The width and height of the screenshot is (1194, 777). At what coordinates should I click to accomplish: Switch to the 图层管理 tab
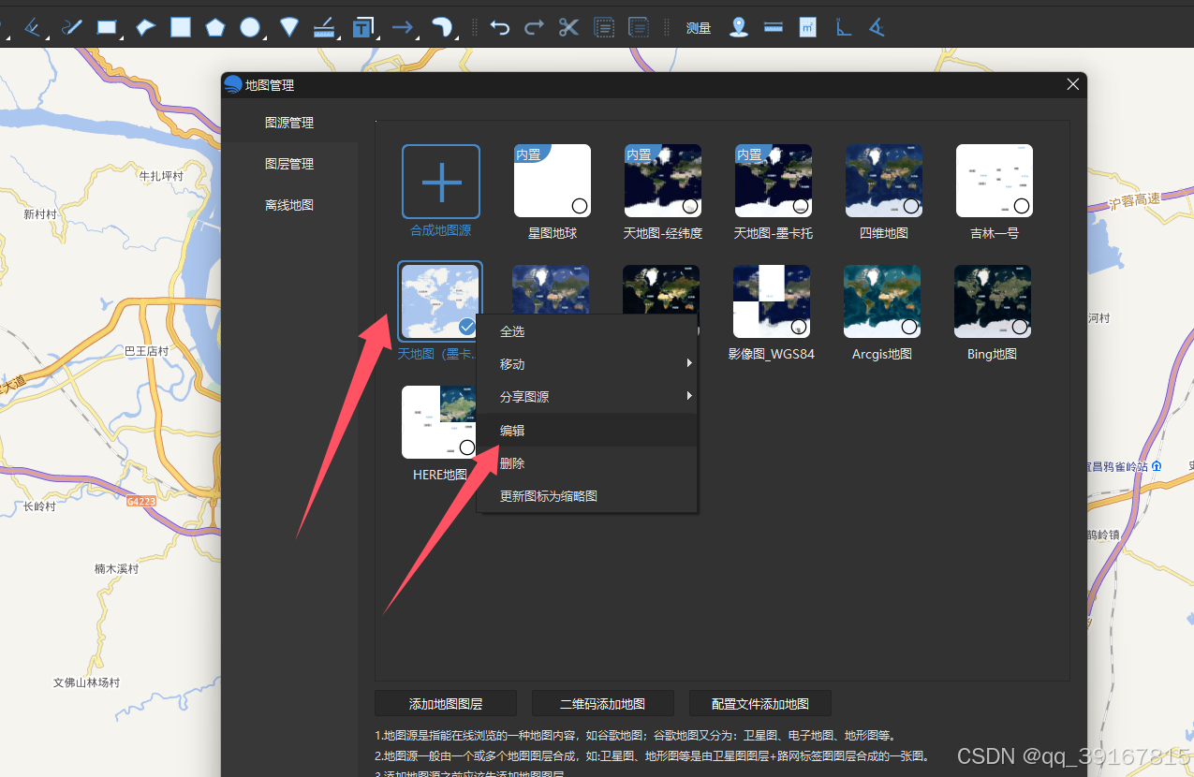(289, 164)
